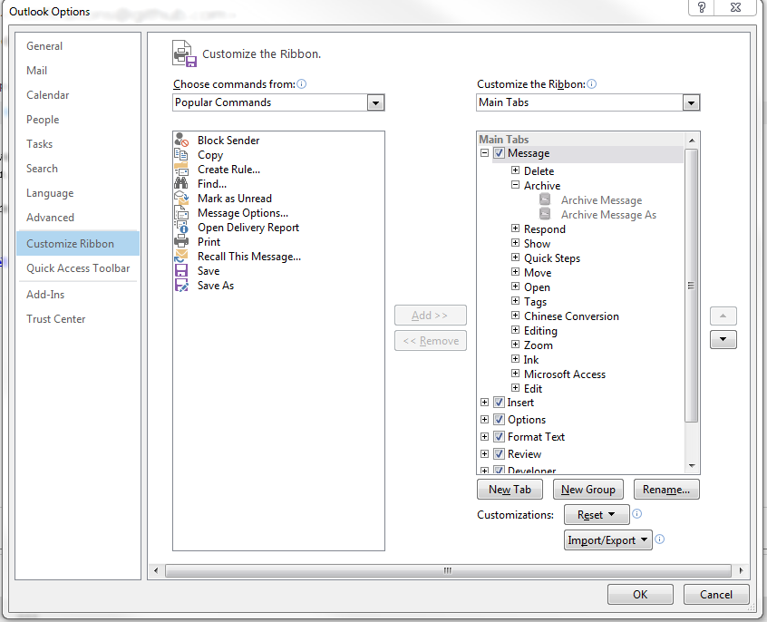Screen dimensions: 767x622
Task: Click info icon next to Import/Export
Action: (x=659, y=539)
